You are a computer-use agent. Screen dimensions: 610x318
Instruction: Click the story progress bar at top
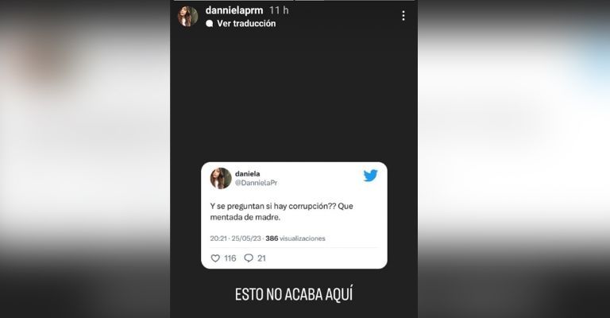click(294, 1)
